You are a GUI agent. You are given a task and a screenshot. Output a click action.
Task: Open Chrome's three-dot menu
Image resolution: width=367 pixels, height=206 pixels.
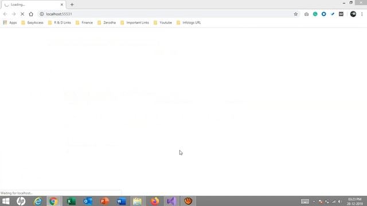[362, 14]
